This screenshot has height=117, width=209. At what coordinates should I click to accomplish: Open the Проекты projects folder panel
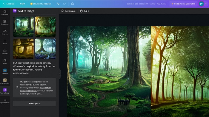coord(5,52)
